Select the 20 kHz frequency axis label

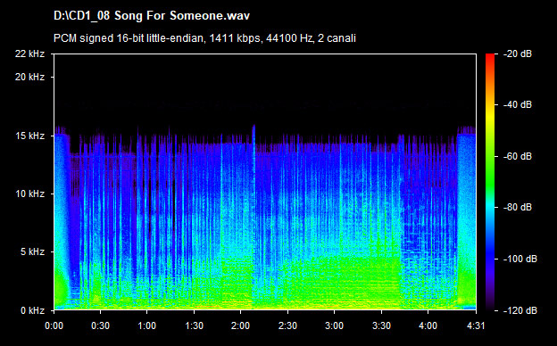tap(29, 77)
